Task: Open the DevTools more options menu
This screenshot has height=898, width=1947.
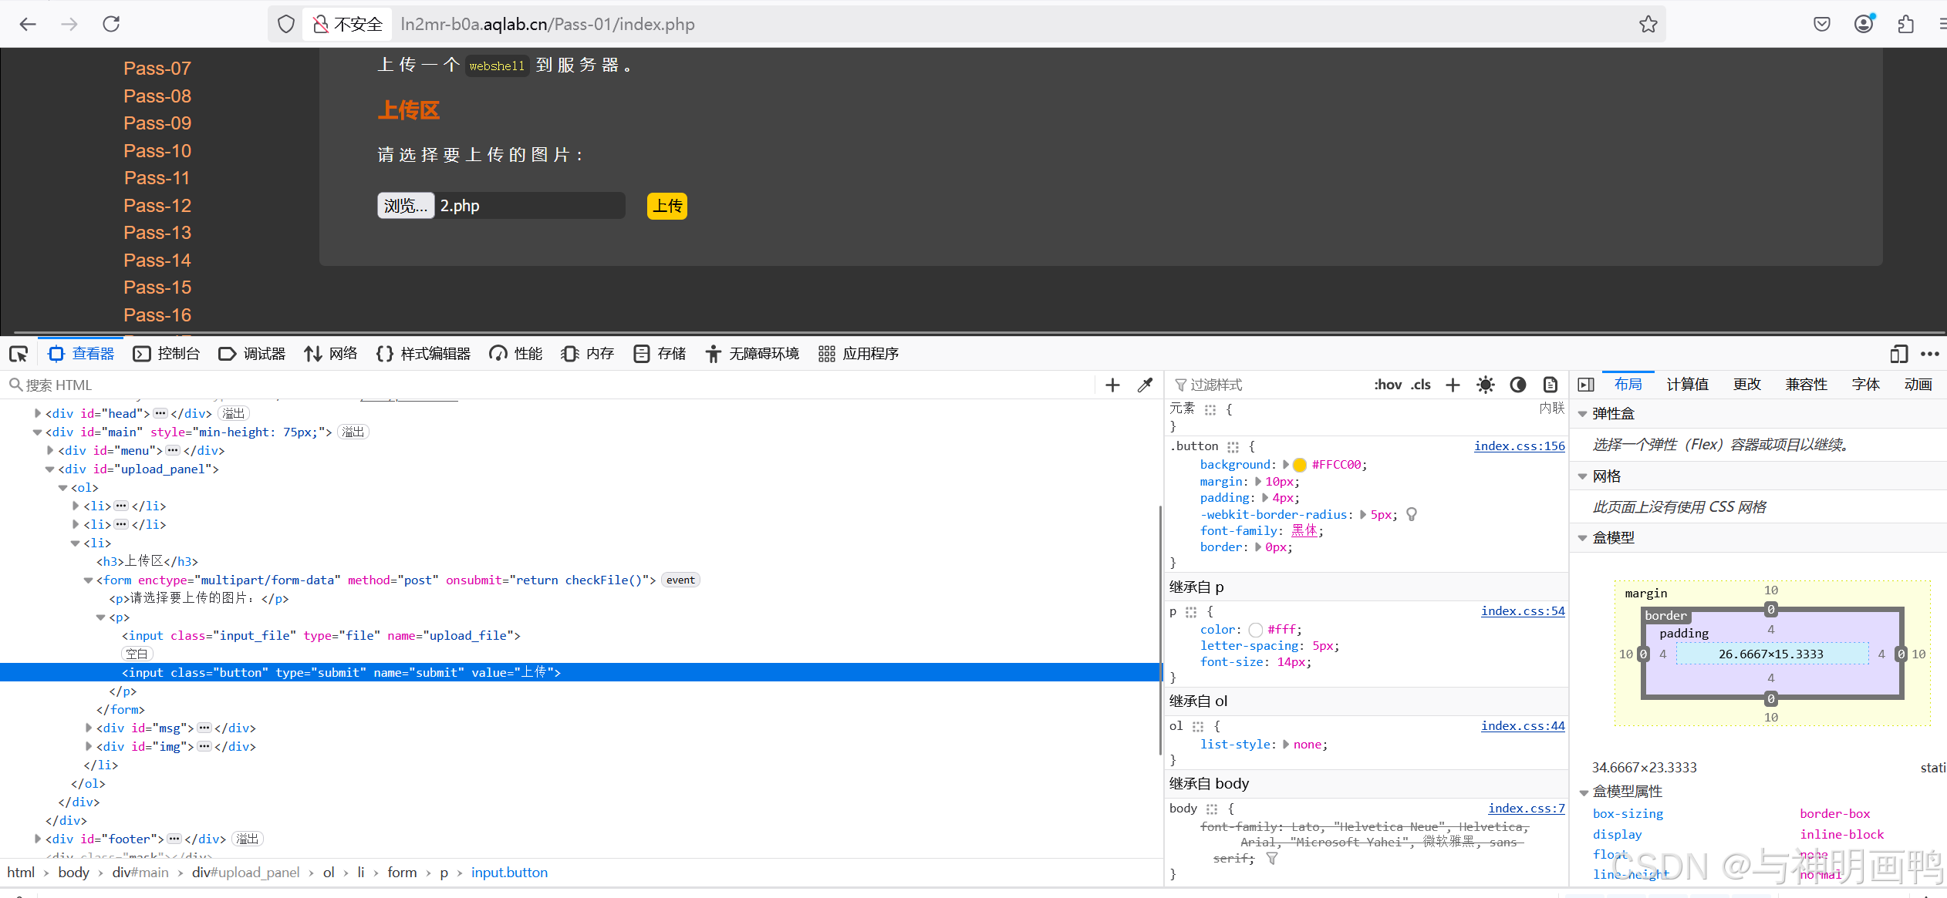Action: pyautogui.click(x=1930, y=354)
